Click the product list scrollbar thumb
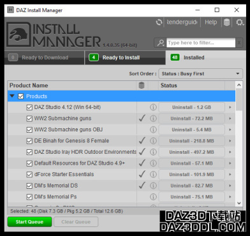 point(239,100)
